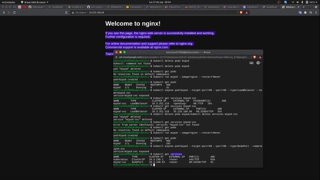Click the ssh.cloud.google.com address bar in the SSH window

tap(183, 57)
